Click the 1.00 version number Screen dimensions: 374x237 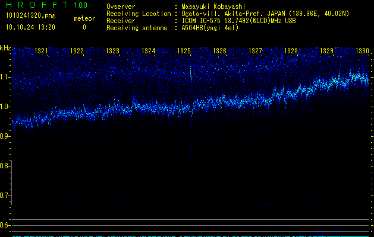coord(80,6)
